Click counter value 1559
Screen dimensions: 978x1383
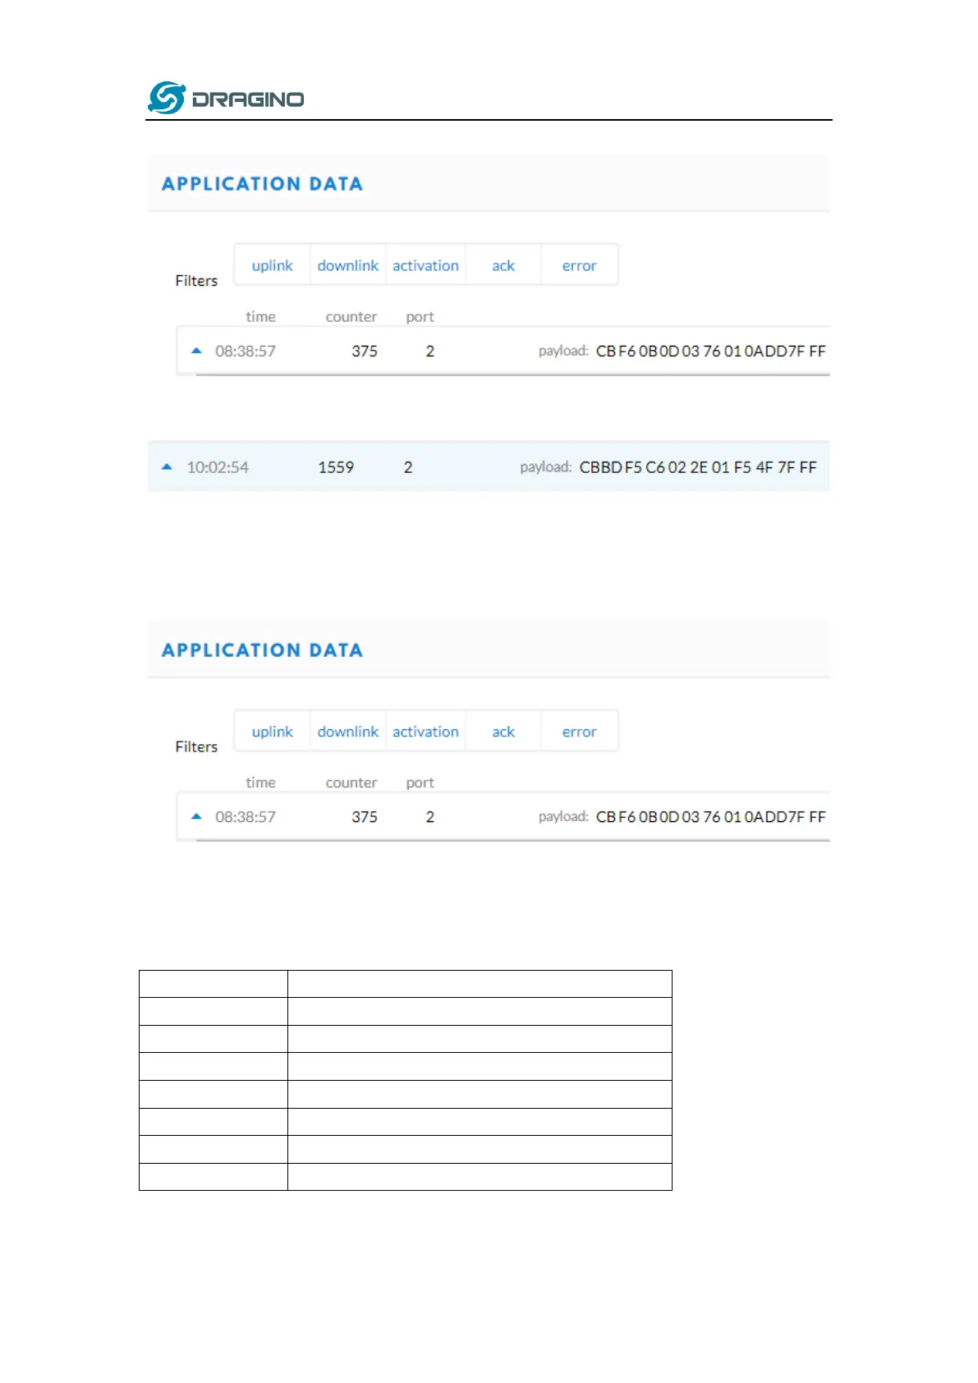click(336, 467)
